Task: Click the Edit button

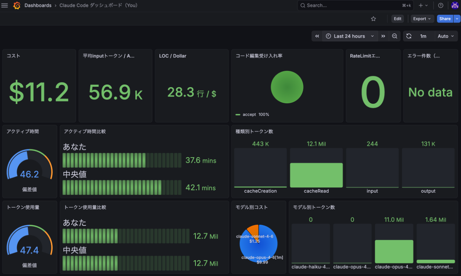Action: pyautogui.click(x=397, y=18)
